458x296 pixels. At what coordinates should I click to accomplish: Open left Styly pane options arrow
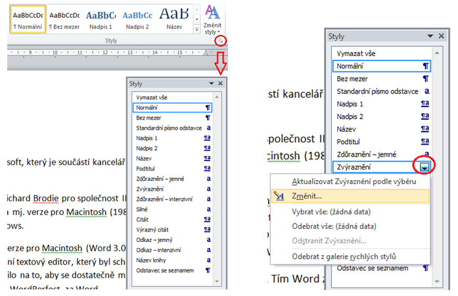point(211,84)
